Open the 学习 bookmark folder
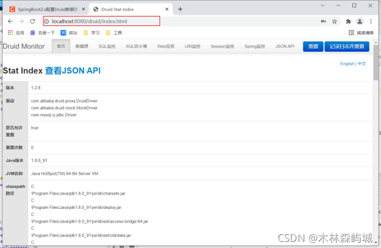The height and width of the screenshot is (248, 381). pyautogui.click(x=91, y=33)
